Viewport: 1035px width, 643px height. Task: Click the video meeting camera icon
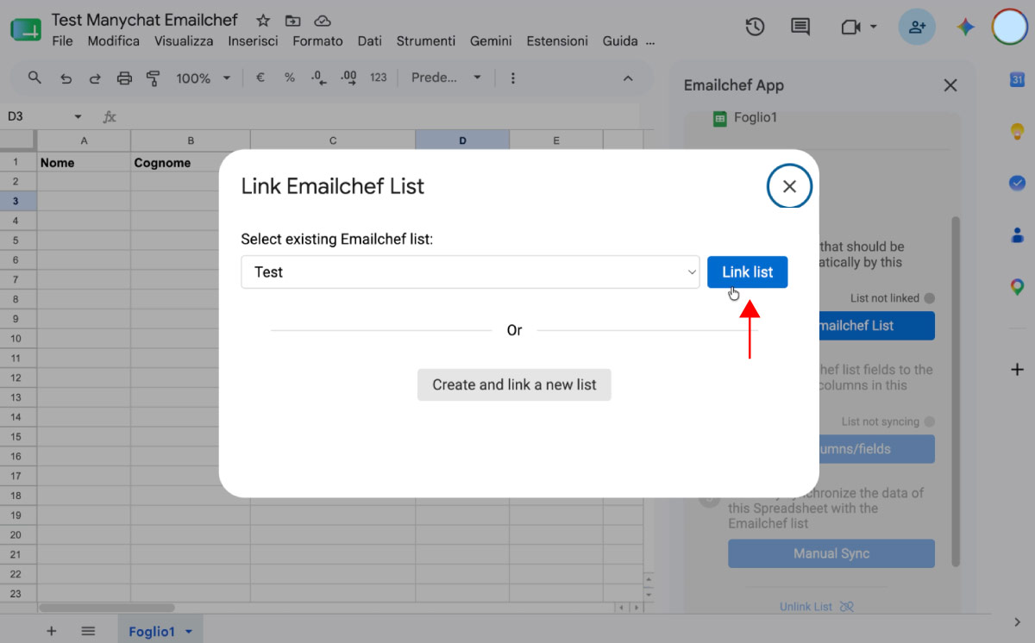[x=850, y=27]
